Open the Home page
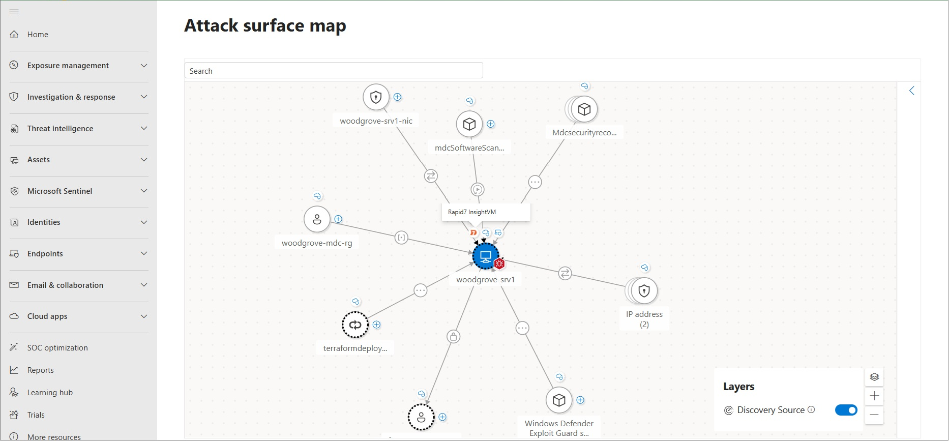 click(x=38, y=35)
